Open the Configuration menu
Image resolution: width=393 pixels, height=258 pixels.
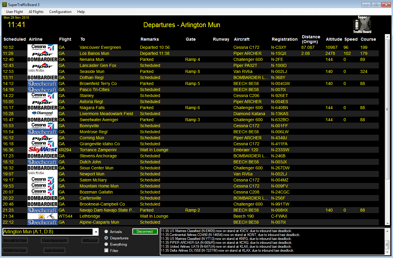(60, 12)
